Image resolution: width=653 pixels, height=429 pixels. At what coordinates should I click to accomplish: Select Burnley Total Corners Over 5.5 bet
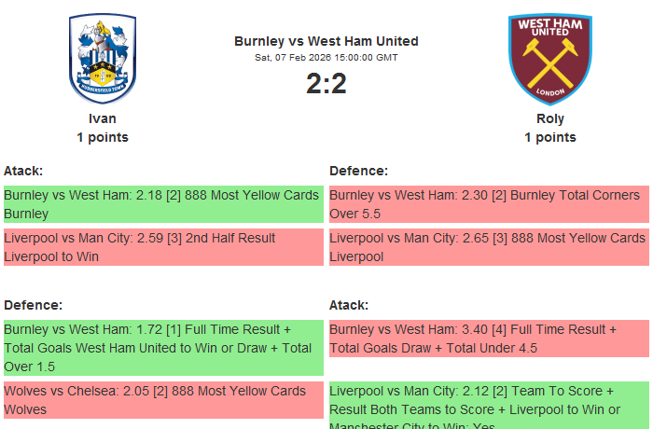click(x=489, y=204)
